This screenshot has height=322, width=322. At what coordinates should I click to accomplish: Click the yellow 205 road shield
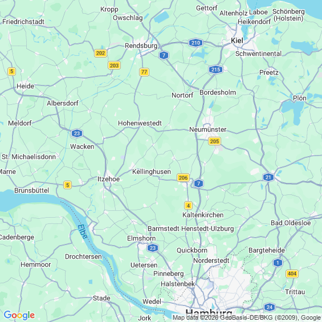[214, 141]
